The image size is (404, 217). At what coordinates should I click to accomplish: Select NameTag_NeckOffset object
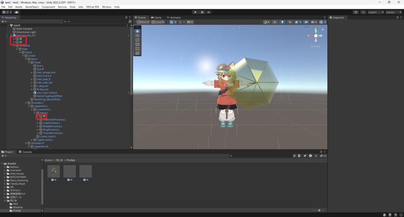coord(47,99)
